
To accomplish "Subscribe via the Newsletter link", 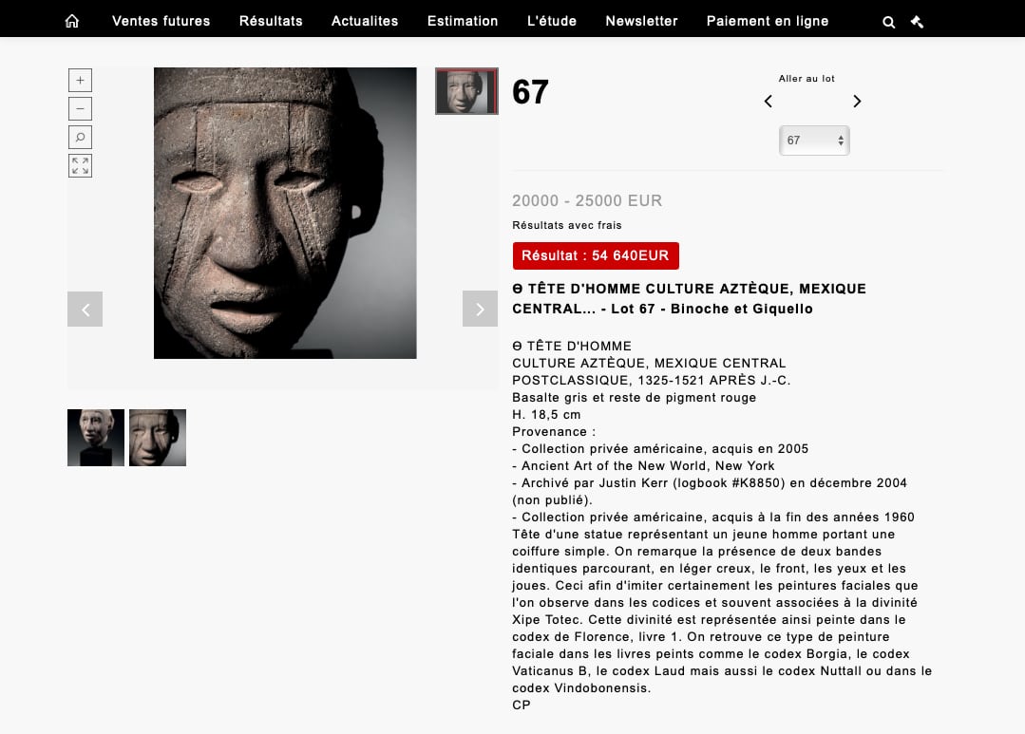I will coord(641,21).
